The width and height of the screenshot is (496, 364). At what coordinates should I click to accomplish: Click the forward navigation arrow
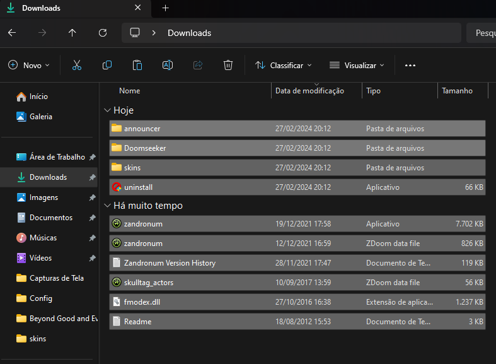tap(42, 33)
